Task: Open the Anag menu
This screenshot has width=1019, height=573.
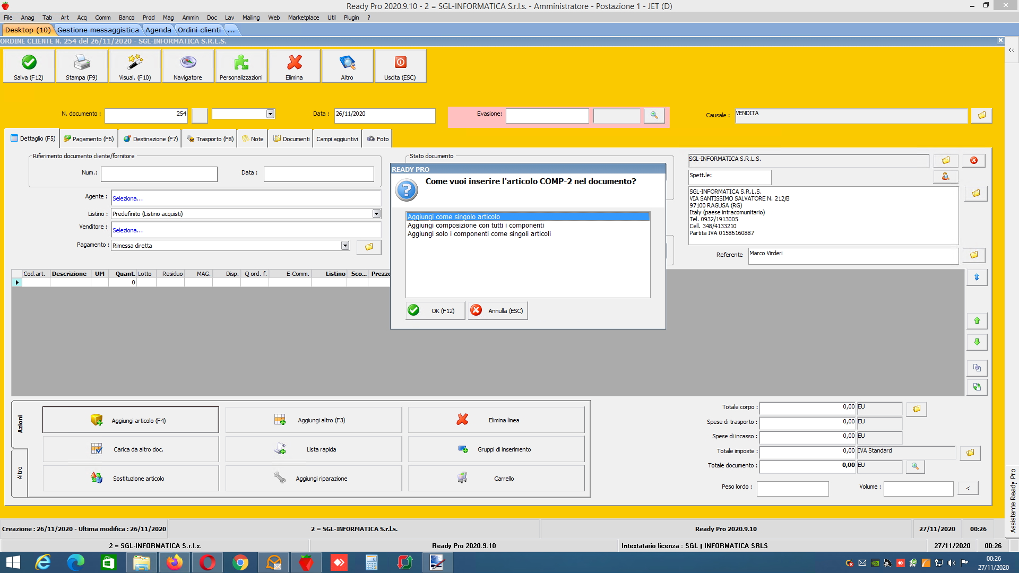Action: click(x=27, y=18)
